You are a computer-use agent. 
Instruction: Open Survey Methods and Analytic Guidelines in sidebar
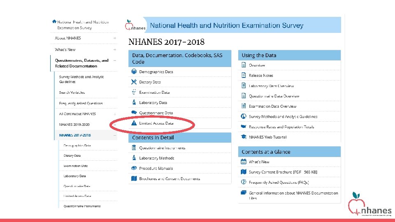tap(81, 79)
